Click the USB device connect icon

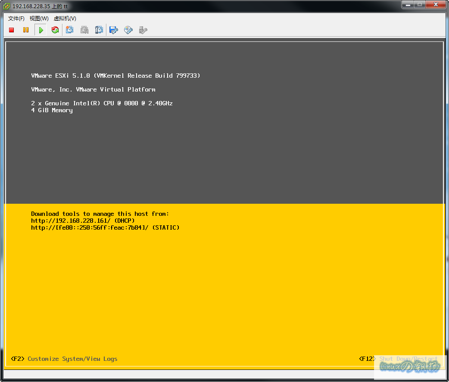143,30
